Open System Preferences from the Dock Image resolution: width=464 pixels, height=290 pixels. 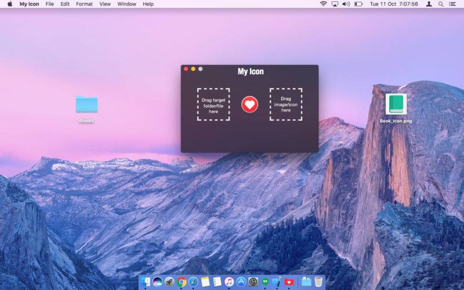(x=253, y=282)
